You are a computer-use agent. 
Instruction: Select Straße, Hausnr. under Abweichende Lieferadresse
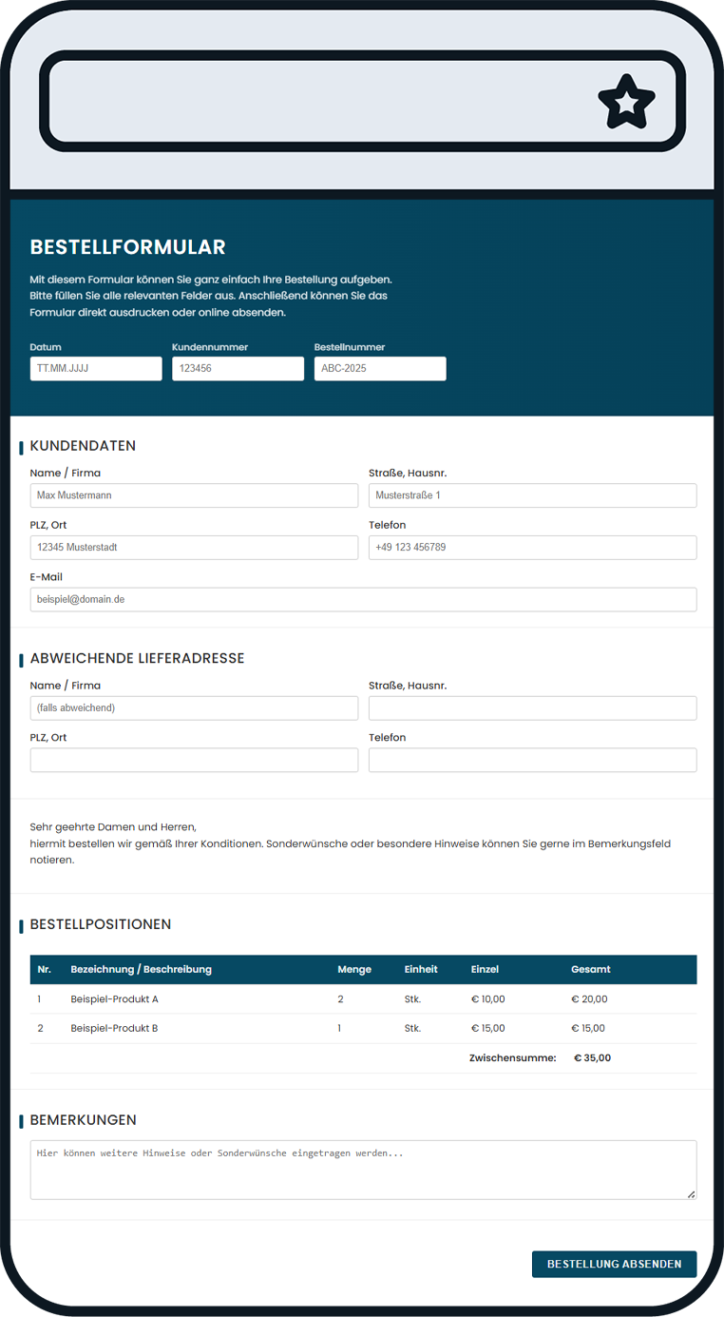pos(532,708)
